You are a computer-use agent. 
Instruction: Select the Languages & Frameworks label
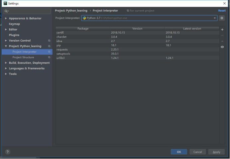click(27, 68)
